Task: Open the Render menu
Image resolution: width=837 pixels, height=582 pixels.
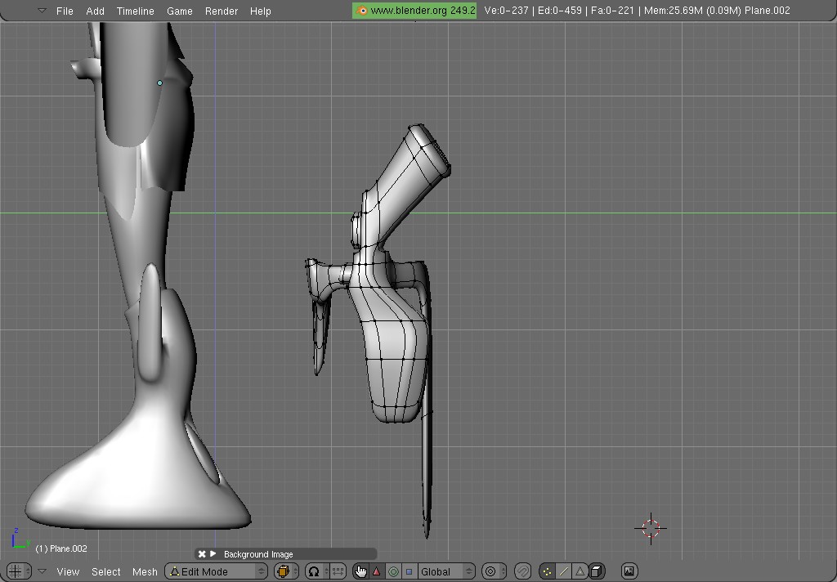Action: (221, 11)
